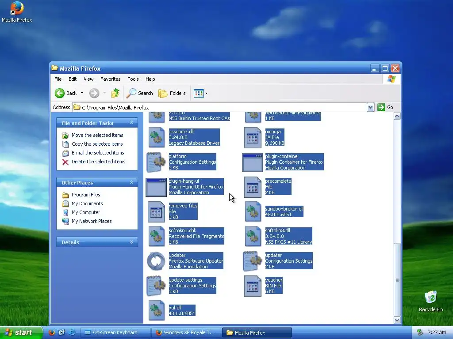Image resolution: width=453 pixels, height=339 pixels.
Task: Launch Firefox from Quick Launch
Action: pyautogui.click(x=52, y=332)
